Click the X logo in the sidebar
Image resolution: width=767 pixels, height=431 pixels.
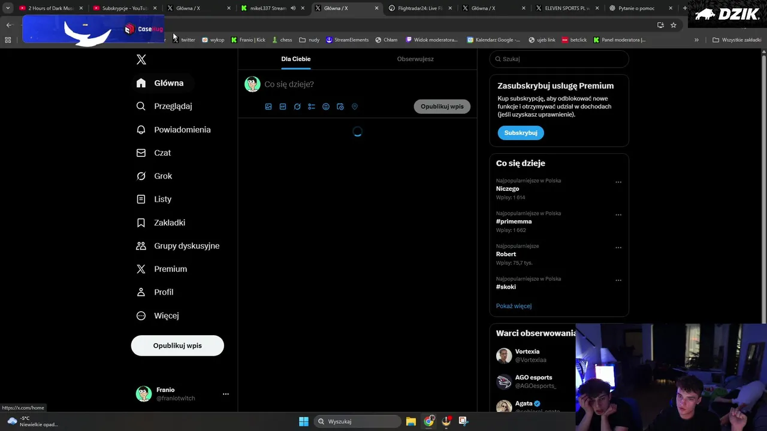coord(141,59)
